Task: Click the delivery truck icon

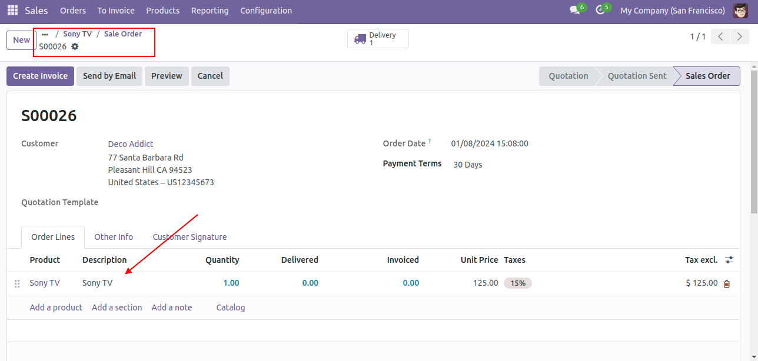Action: point(360,39)
